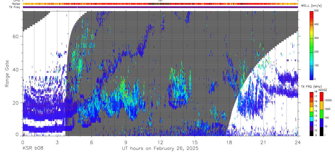Click the x-axis tick label 9

tap(126, 142)
